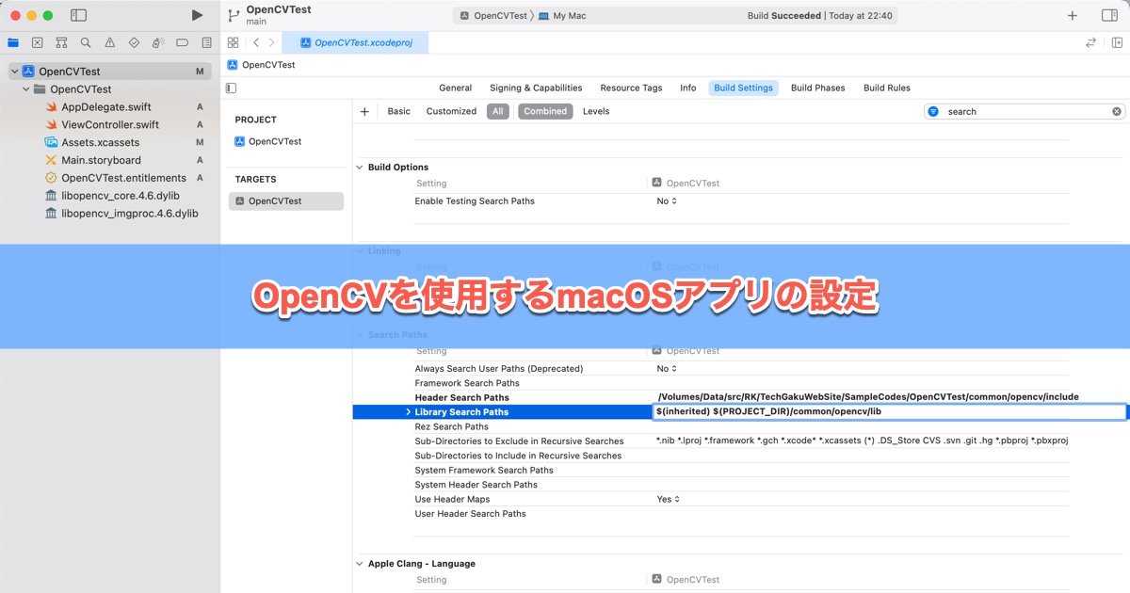Open Main.storyboard in the navigator
1130x593 pixels.
tap(93, 160)
